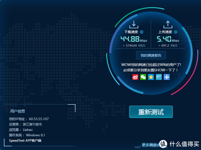This screenshot has width=201, height=150.
Task: Share result to WeChat
Action: [143, 77]
